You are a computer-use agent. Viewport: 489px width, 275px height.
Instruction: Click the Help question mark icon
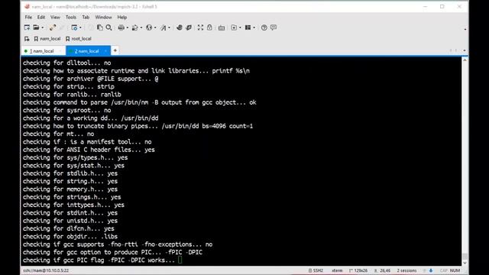264,27
